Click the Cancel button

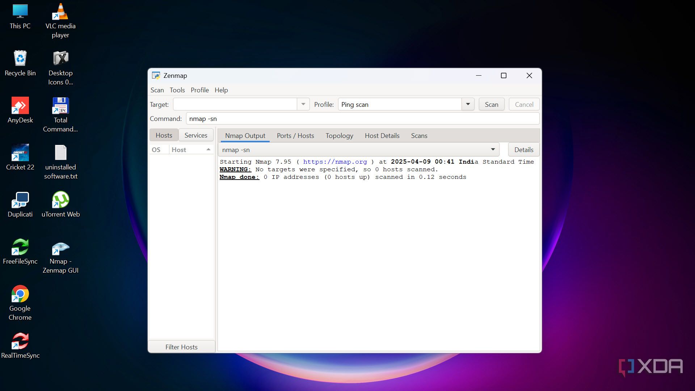(x=524, y=104)
